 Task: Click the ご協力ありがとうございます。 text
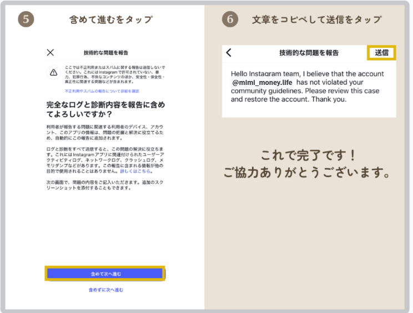(x=309, y=173)
